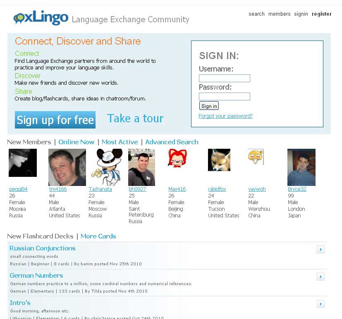Open members in top navigation
Image resolution: width=342 pixels, height=319 pixels.
[280, 14]
